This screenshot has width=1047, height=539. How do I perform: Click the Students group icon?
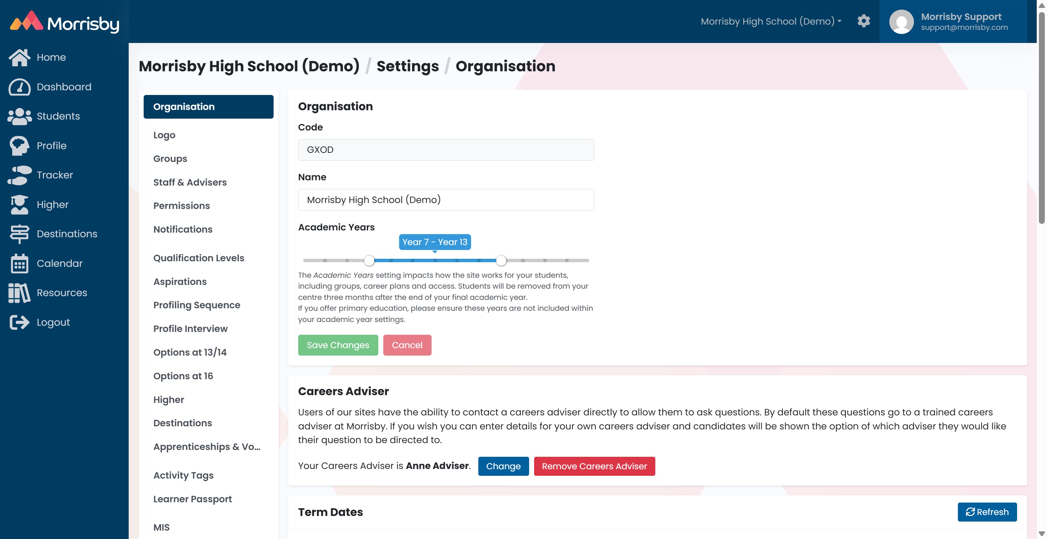[x=19, y=116]
